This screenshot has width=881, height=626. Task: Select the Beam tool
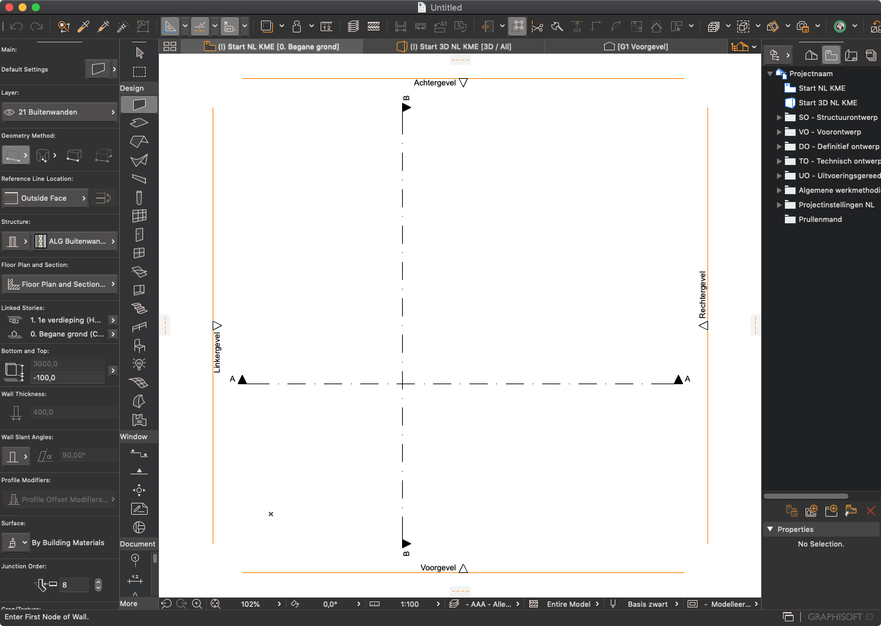[139, 179]
